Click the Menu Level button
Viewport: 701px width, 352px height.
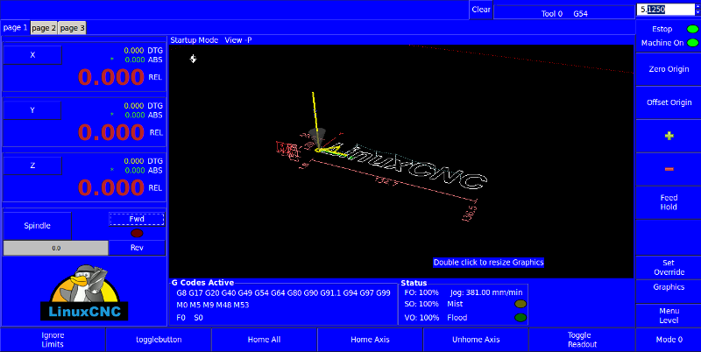click(x=669, y=316)
